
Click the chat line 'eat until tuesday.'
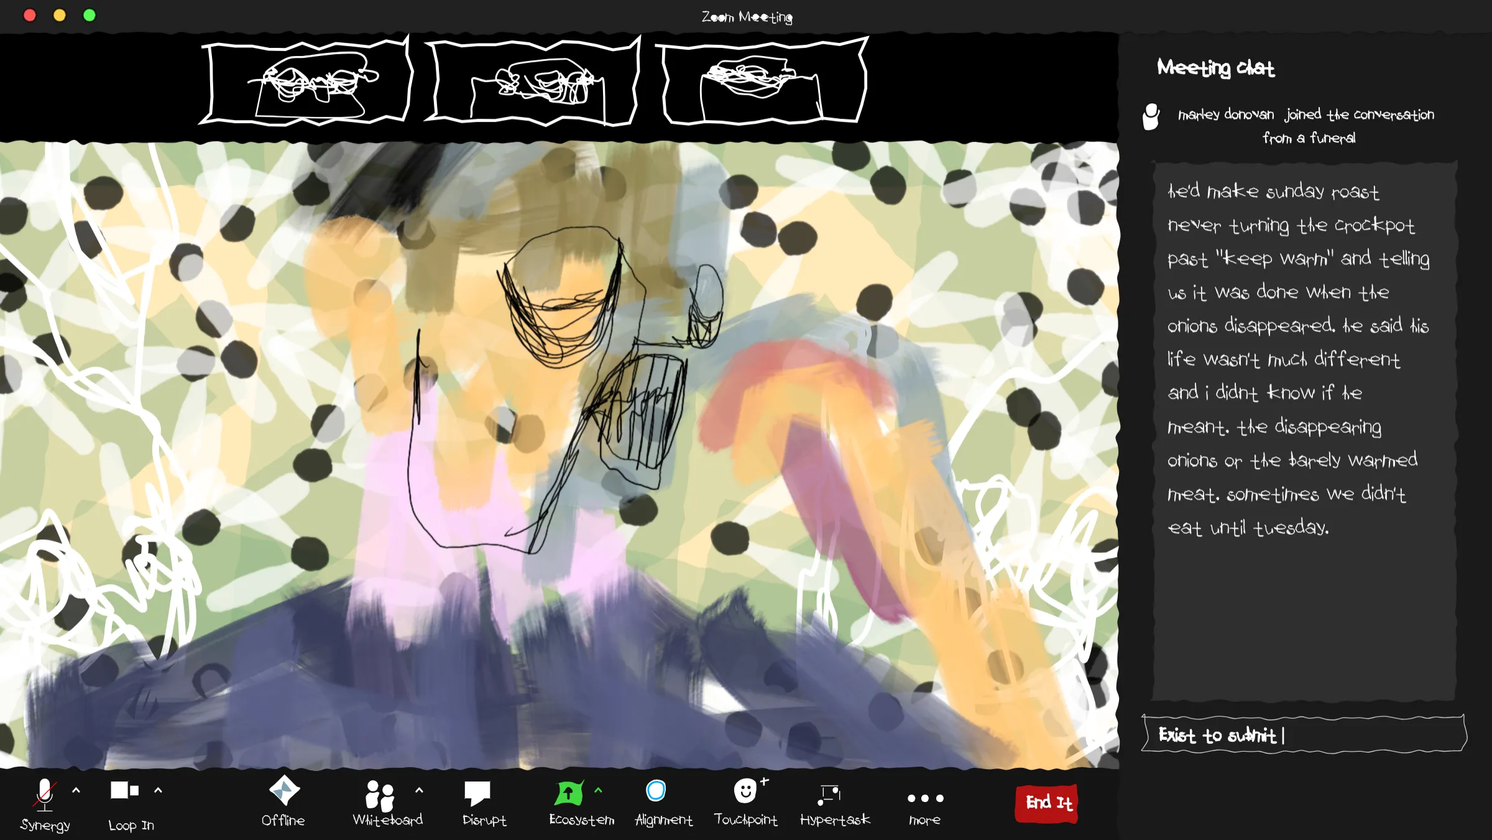tap(1248, 528)
